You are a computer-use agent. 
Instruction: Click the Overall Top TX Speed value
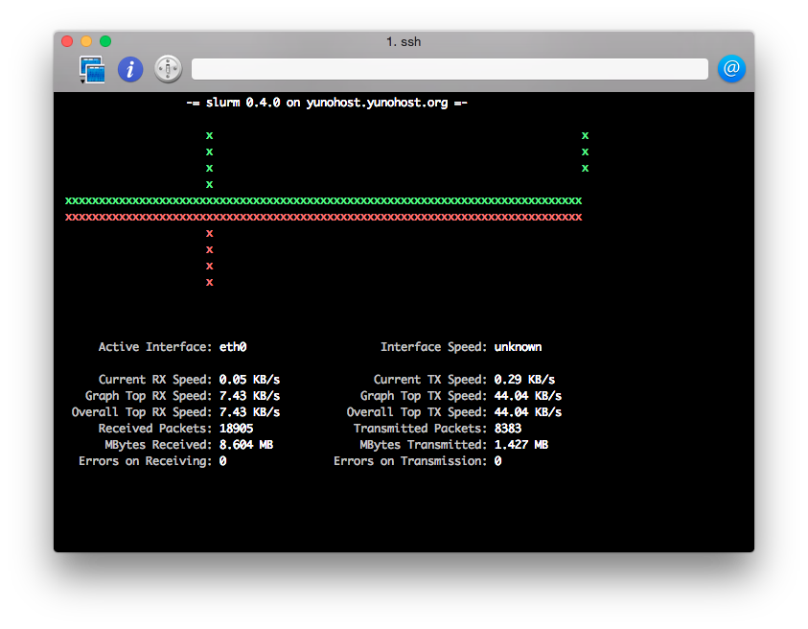pos(528,412)
